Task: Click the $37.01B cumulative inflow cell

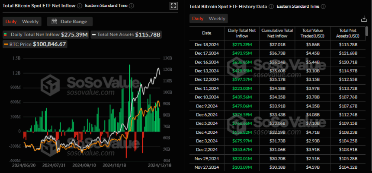Action: pos(277,45)
